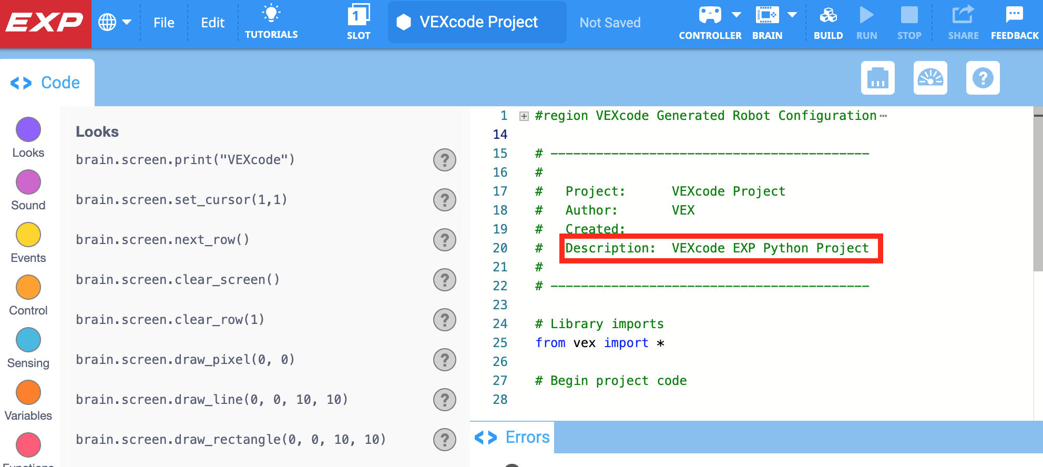The height and width of the screenshot is (467, 1043).
Task: Expand the Controller dropdown arrow
Action: (x=736, y=15)
